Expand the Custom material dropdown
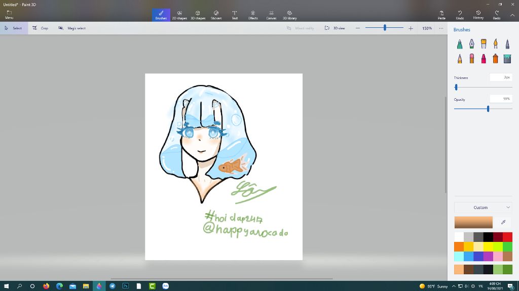Image resolution: width=519 pixels, height=291 pixels. [483, 207]
